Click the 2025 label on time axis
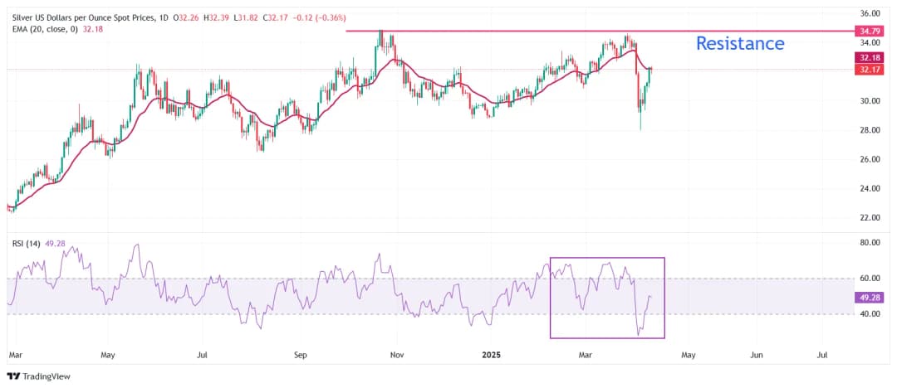The width and height of the screenshot is (897, 388). click(x=493, y=355)
